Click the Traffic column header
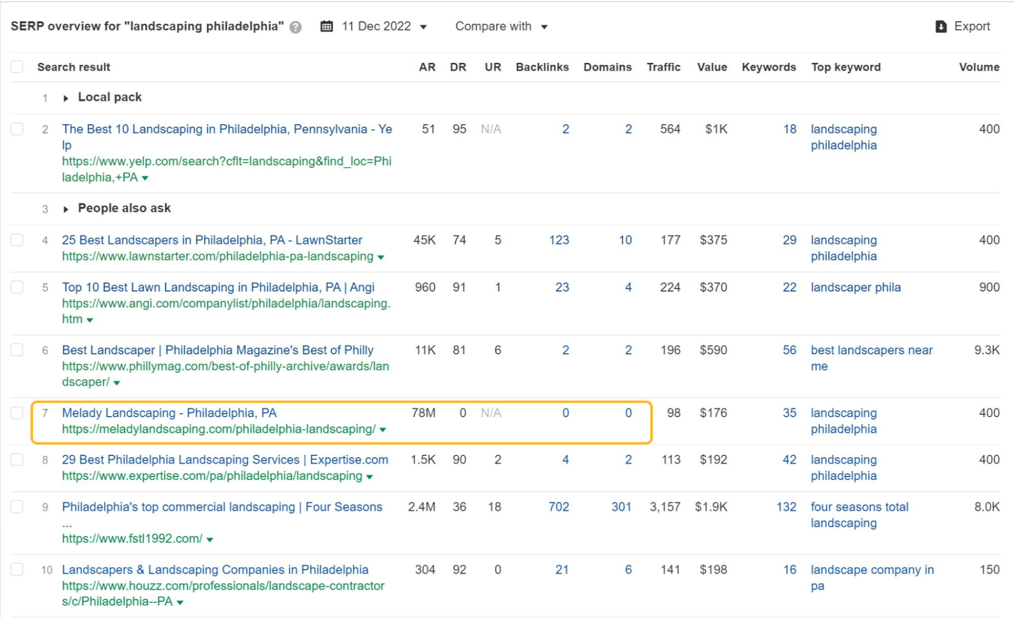 [663, 66]
